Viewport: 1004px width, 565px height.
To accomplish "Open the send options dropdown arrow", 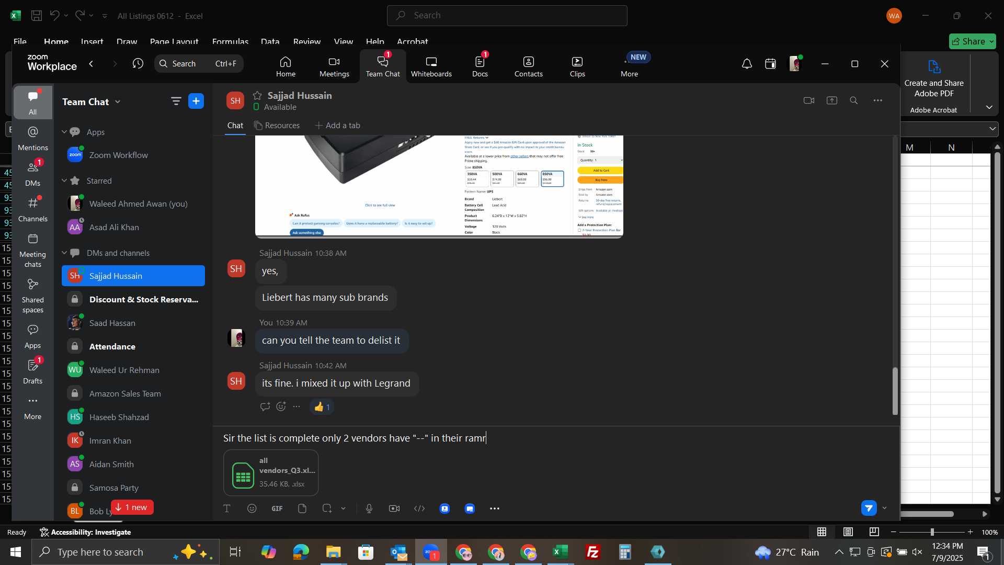I will pyautogui.click(x=885, y=508).
